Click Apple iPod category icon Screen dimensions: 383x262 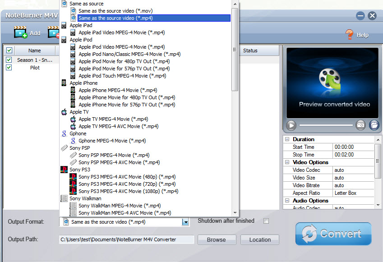click(64, 40)
